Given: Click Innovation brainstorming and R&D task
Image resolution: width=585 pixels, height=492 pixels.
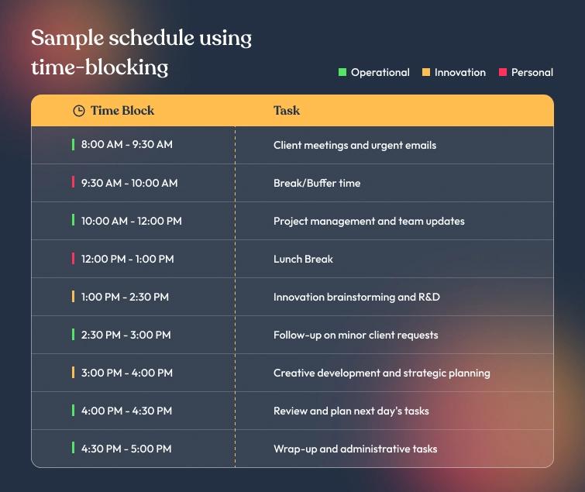Looking at the screenshot, I should (356, 297).
